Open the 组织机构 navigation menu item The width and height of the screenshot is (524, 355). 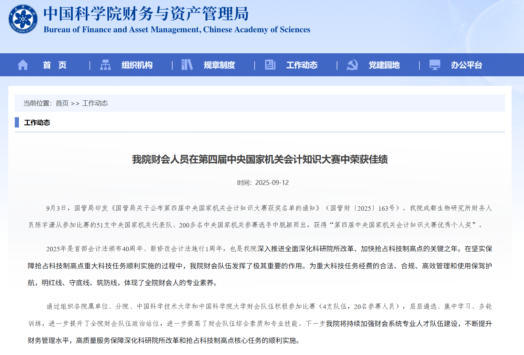pyautogui.click(x=137, y=65)
